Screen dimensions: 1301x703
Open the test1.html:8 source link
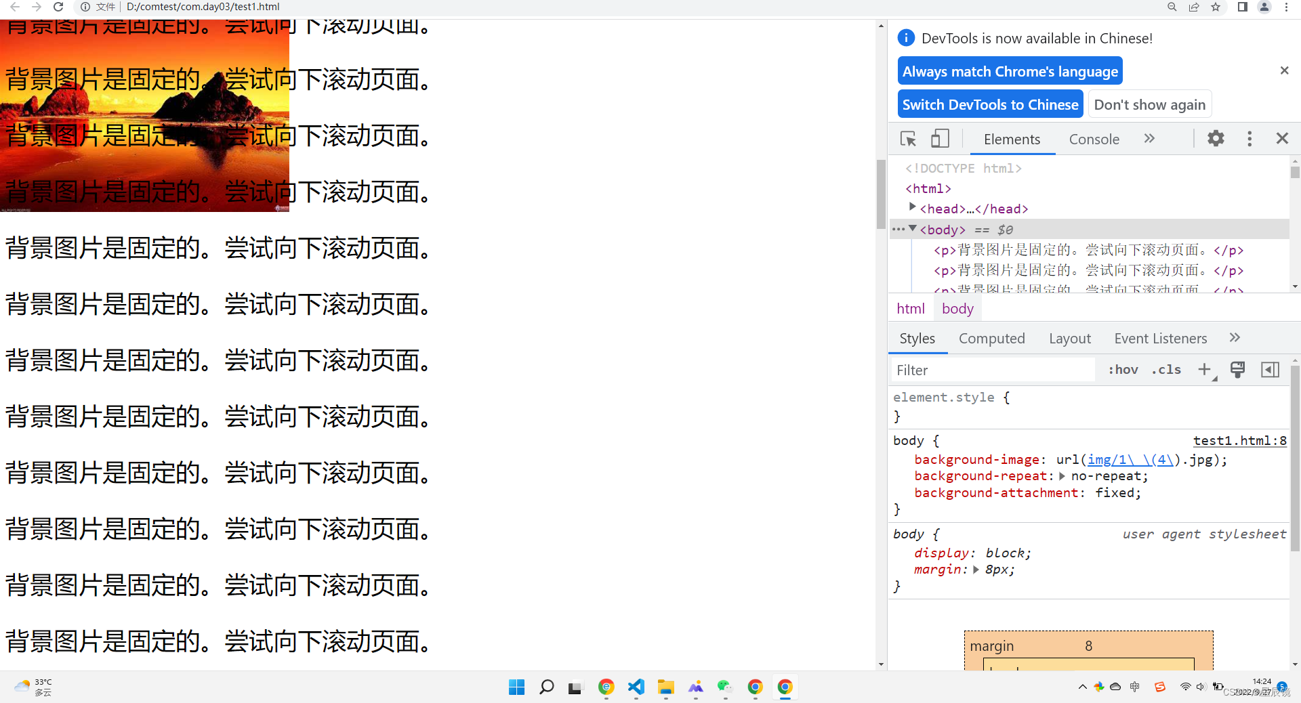[1239, 441]
